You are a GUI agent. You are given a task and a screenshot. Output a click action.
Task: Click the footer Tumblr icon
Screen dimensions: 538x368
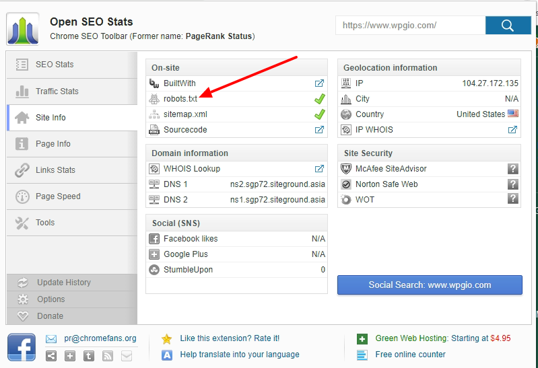89,356
